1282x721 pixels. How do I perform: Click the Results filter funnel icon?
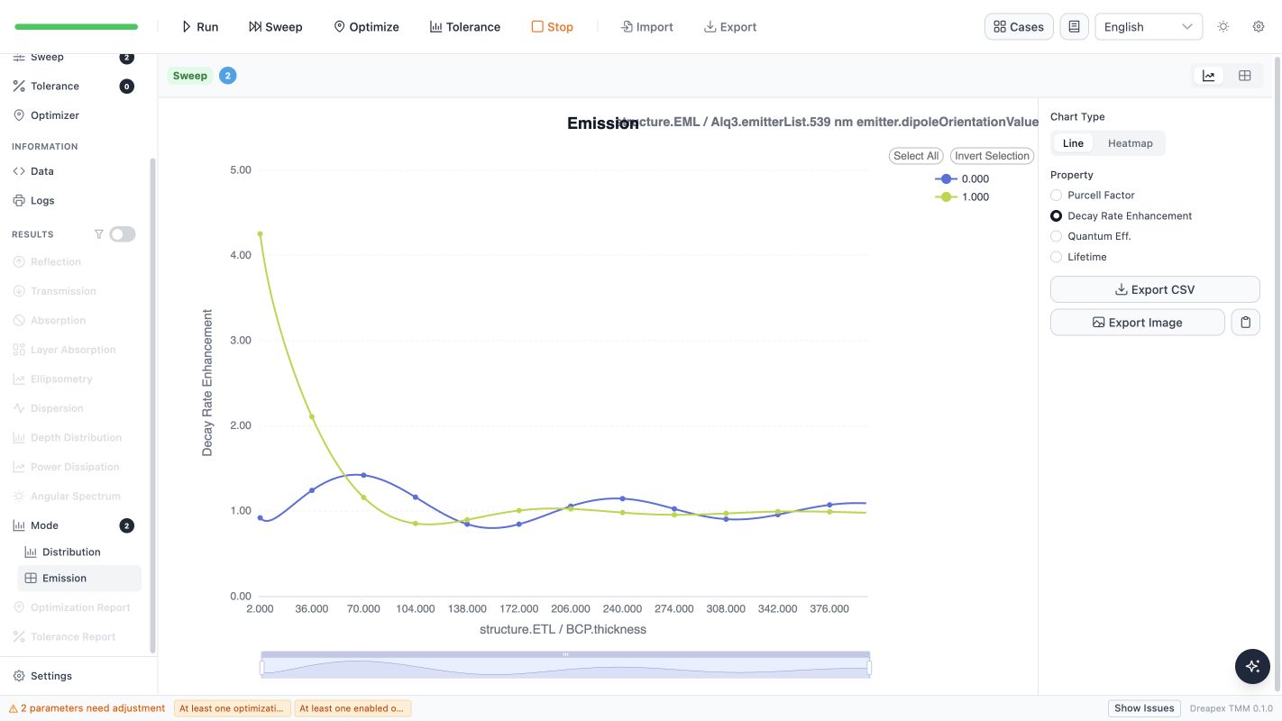click(x=99, y=234)
